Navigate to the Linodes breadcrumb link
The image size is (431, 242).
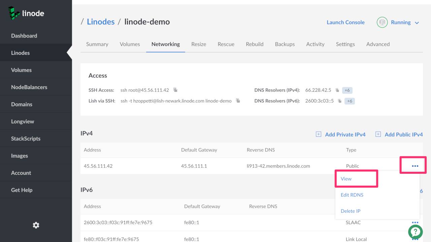pos(101,22)
